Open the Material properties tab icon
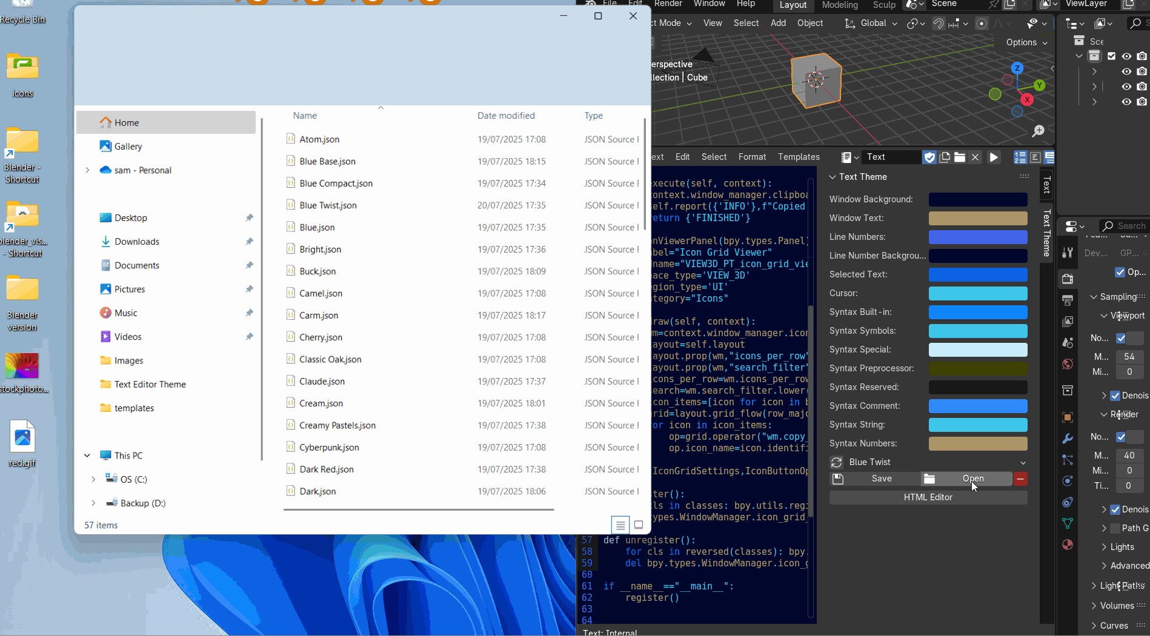 [x=1068, y=545]
